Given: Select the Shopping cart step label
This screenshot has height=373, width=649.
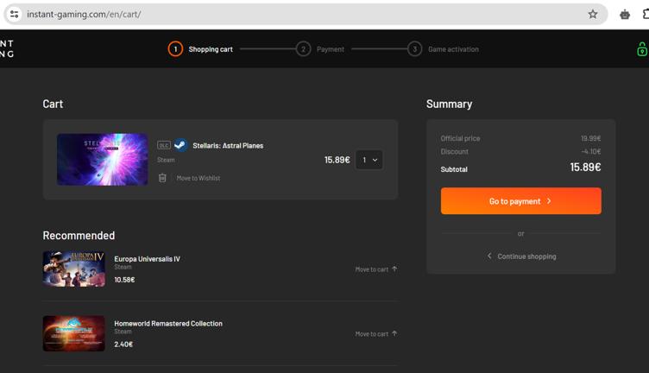Looking at the screenshot, I should coord(211,49).
